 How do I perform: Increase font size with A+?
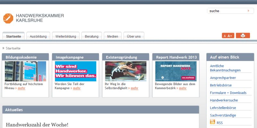pyautogui.click(x=230, y=36)
